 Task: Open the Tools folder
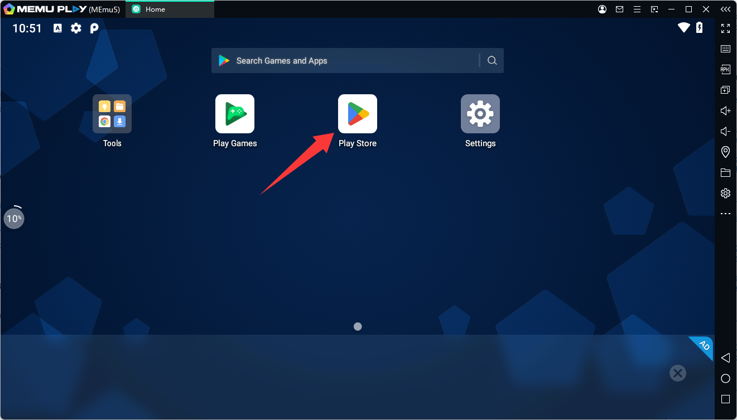(x=112, y=114)
